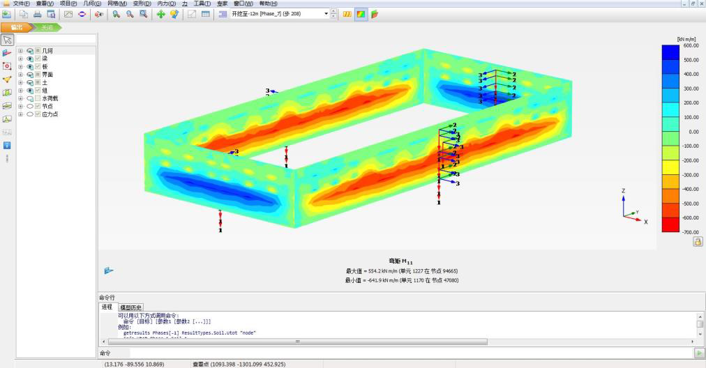Click the phase stepper down arrow
This screenshot has width=706, height=368.
click(x=333, y=16)
